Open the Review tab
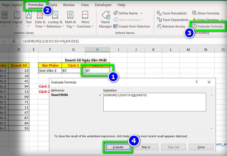The width and height of the screenshot is (227, 156). click(69, 5)
